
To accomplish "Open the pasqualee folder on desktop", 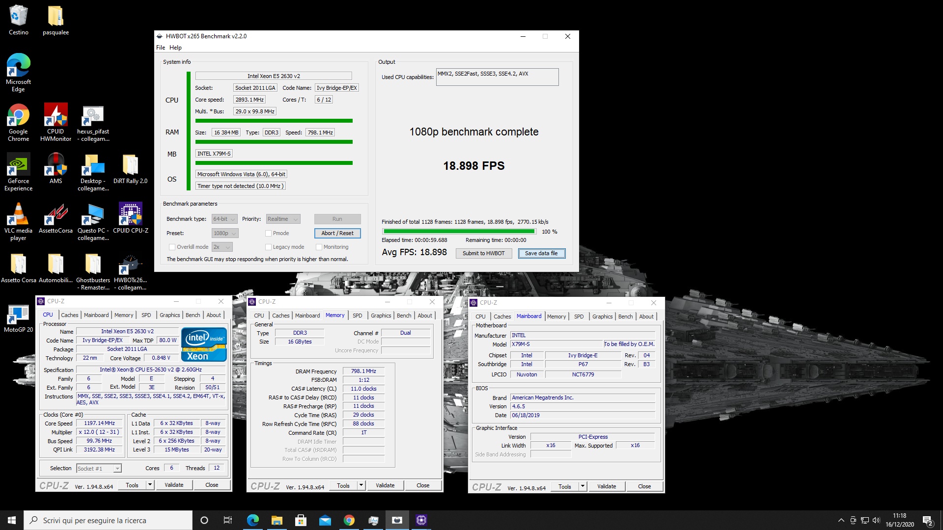I will point(55,20).
